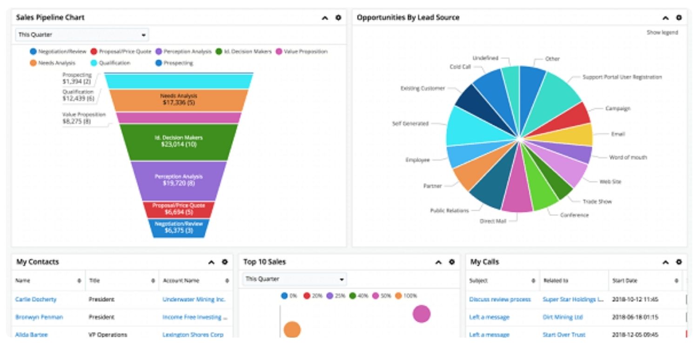Open account Underwater Mining Inc.
Image resolution: width=698 pixels, height=345 pixels.
[x=194, y=299]
